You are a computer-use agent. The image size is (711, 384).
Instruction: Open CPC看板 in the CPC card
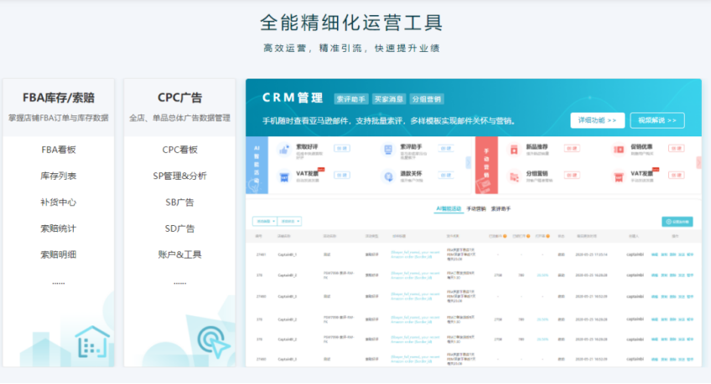pyautogui.click(x=179, y=150)
